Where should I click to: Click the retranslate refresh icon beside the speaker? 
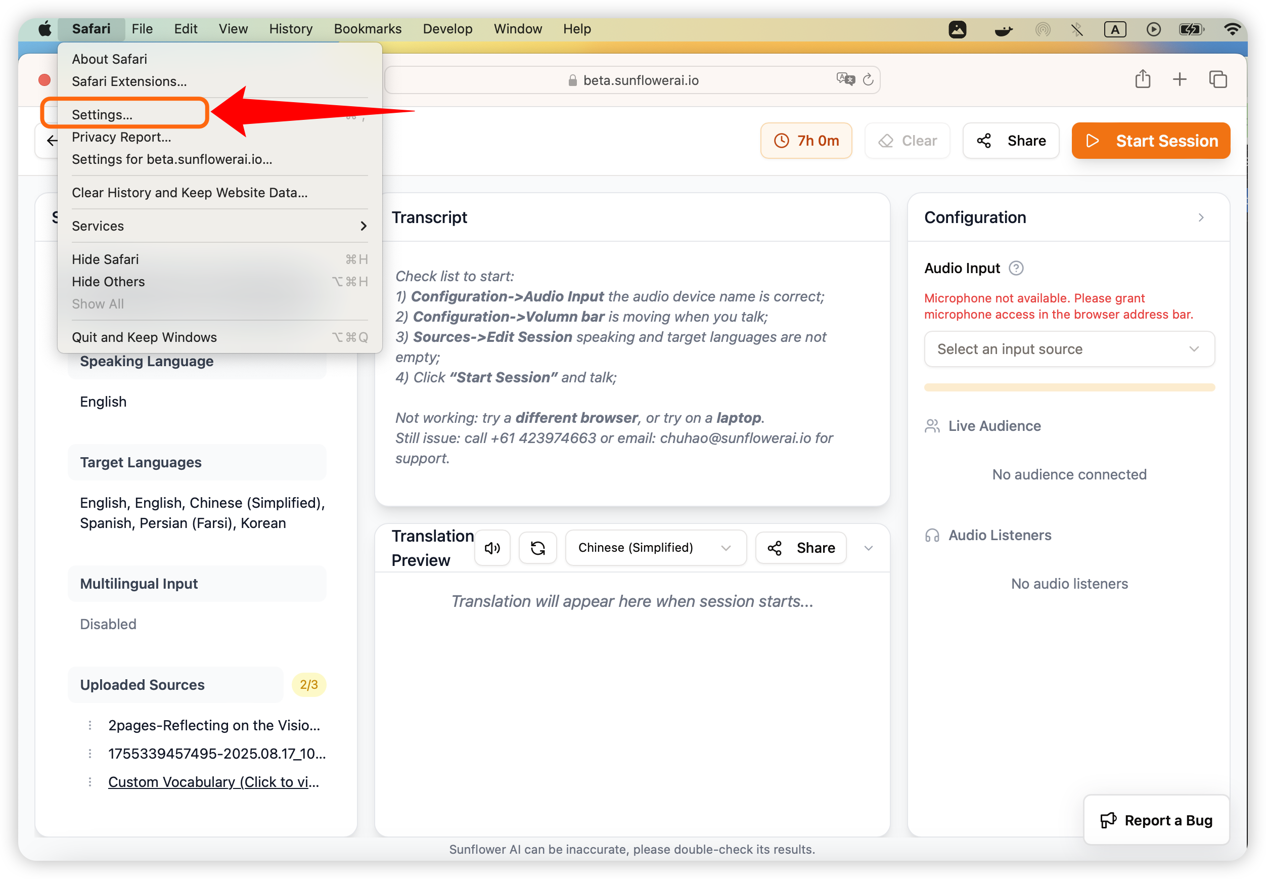click(x=537, y=547)
